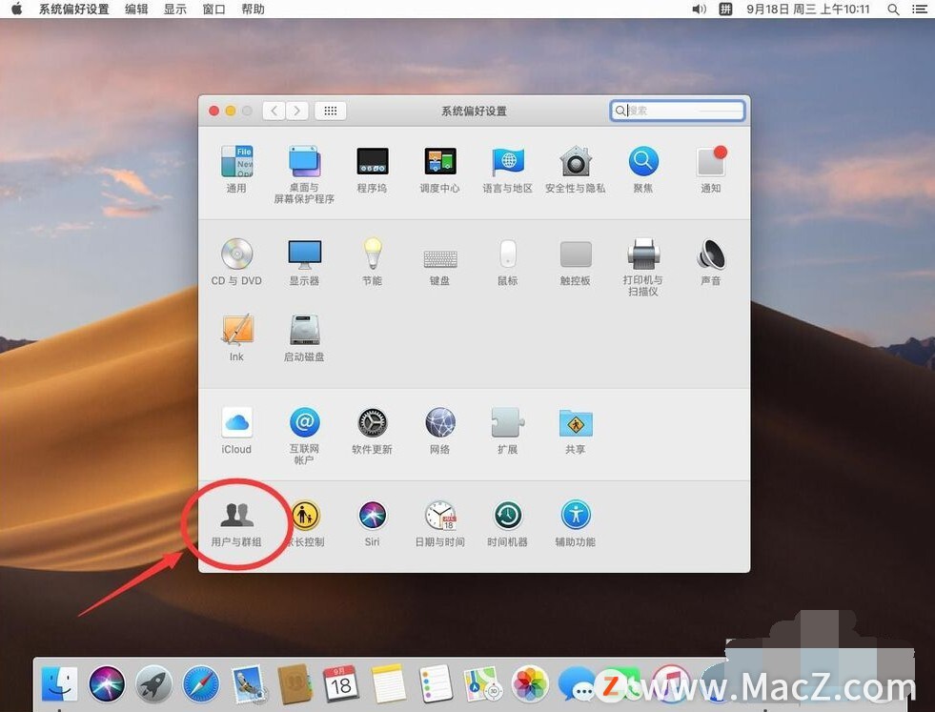Open 软件更新 (Software Update) pane
The width and height of the screenshot is (935, 712).
372,431
